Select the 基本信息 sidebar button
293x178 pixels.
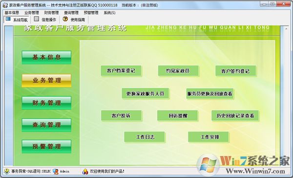click(46, 57)
